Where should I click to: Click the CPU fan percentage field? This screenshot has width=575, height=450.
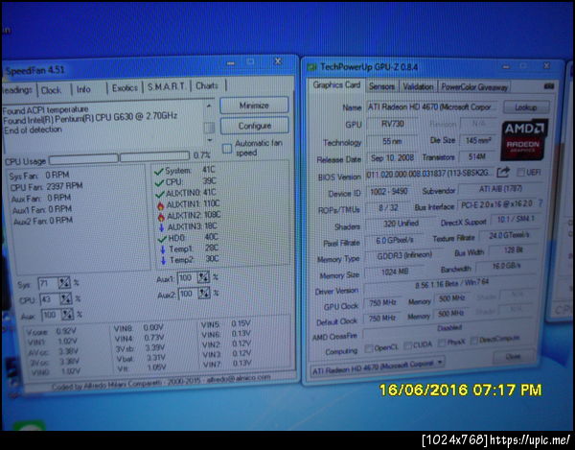(50, 300)
